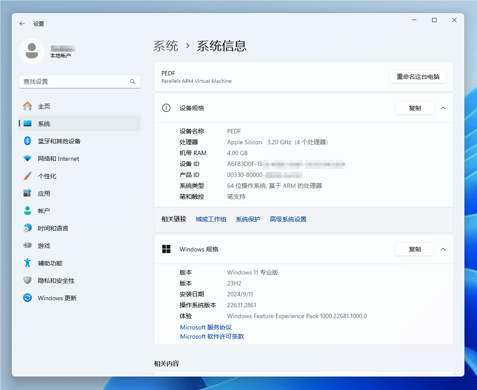This screenshot has width=477, height=390.
Task: Click the 查找设置 search box
Action: click(74, 81)
